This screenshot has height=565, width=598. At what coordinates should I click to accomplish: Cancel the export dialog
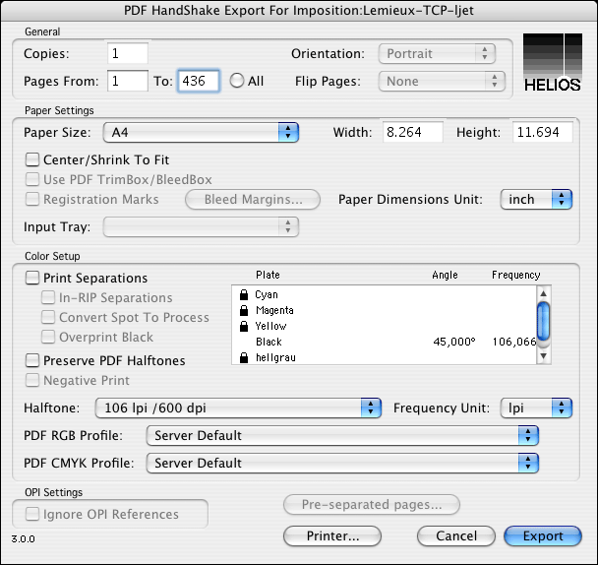[456, 536]
